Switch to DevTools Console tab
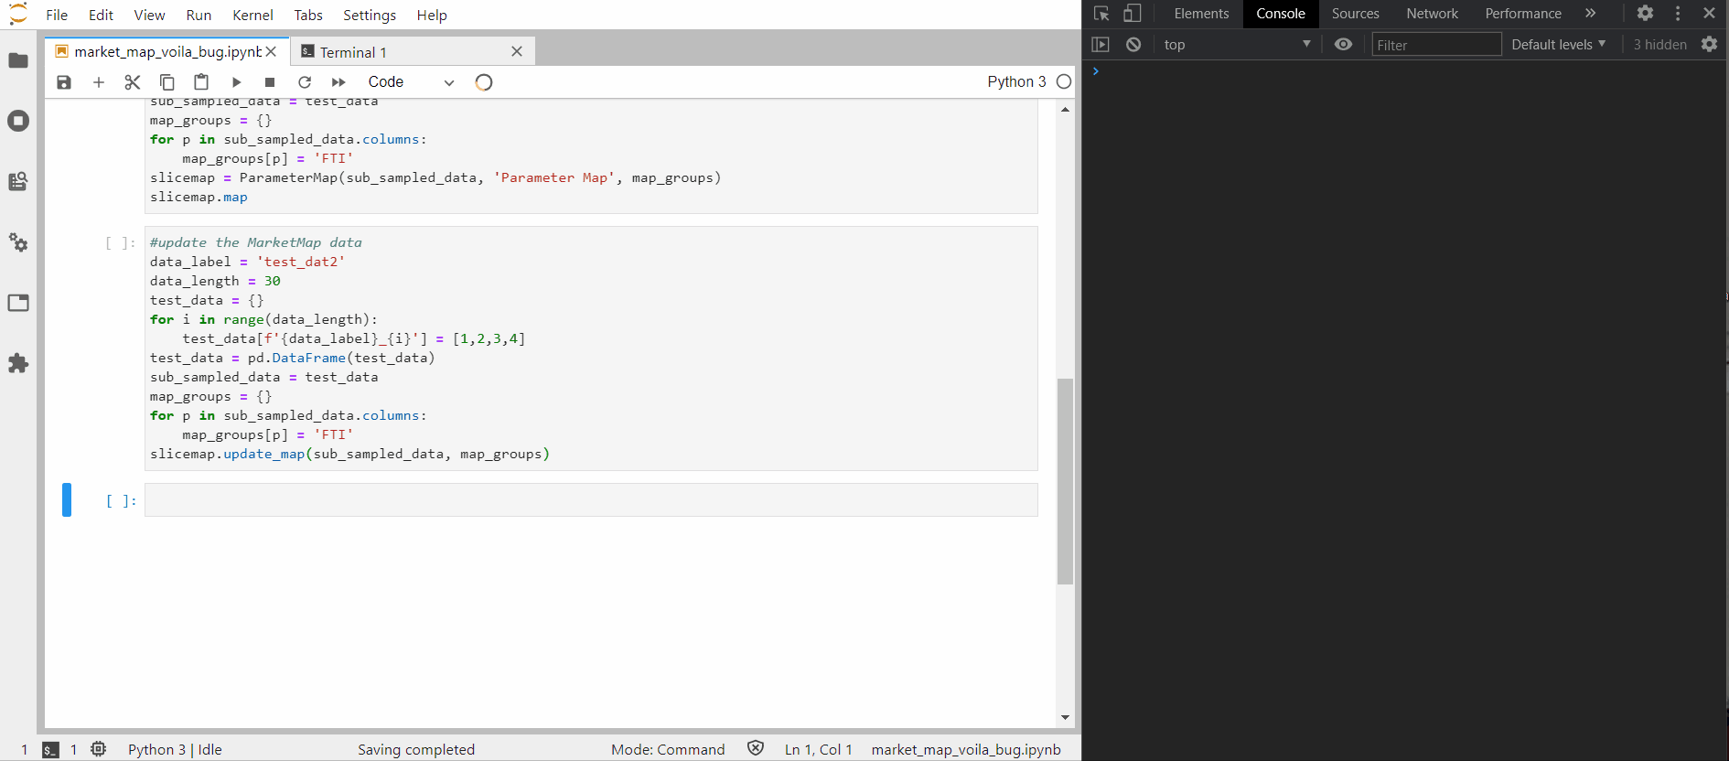The height and width of the screenshot is (761, 1729). (x=1280, y=14)
